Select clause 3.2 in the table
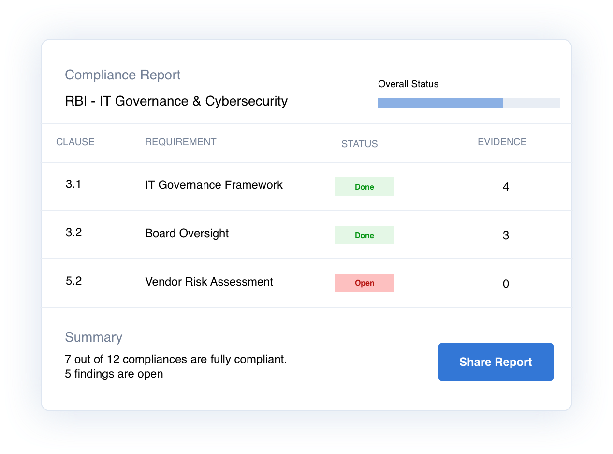 73,232
